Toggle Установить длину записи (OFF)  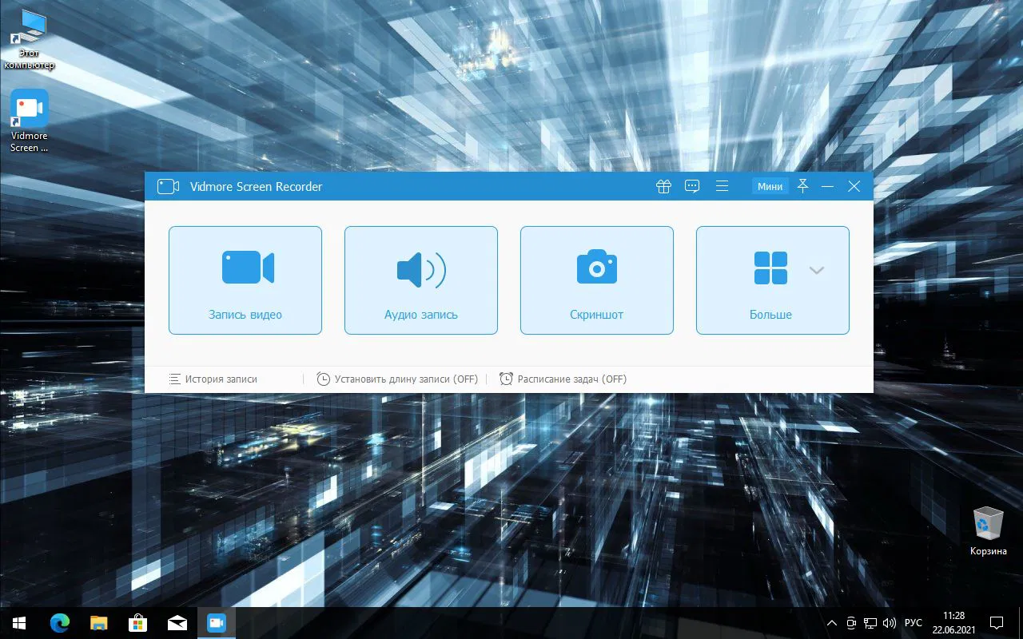[x=397, y=379]
